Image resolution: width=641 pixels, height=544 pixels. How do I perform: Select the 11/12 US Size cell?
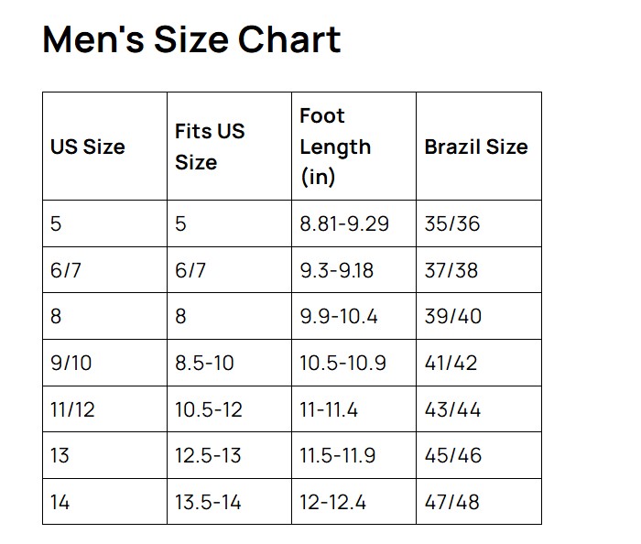(73, 409)
